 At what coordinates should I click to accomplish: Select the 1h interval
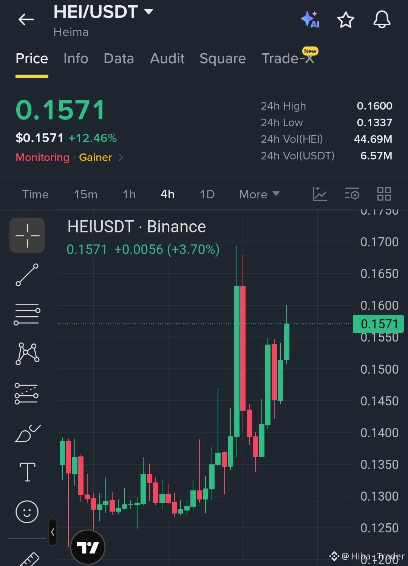click(129, 194)
